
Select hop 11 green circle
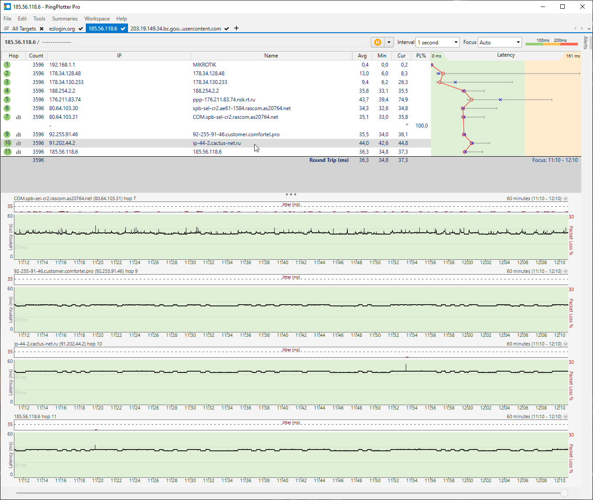point(7,151)
